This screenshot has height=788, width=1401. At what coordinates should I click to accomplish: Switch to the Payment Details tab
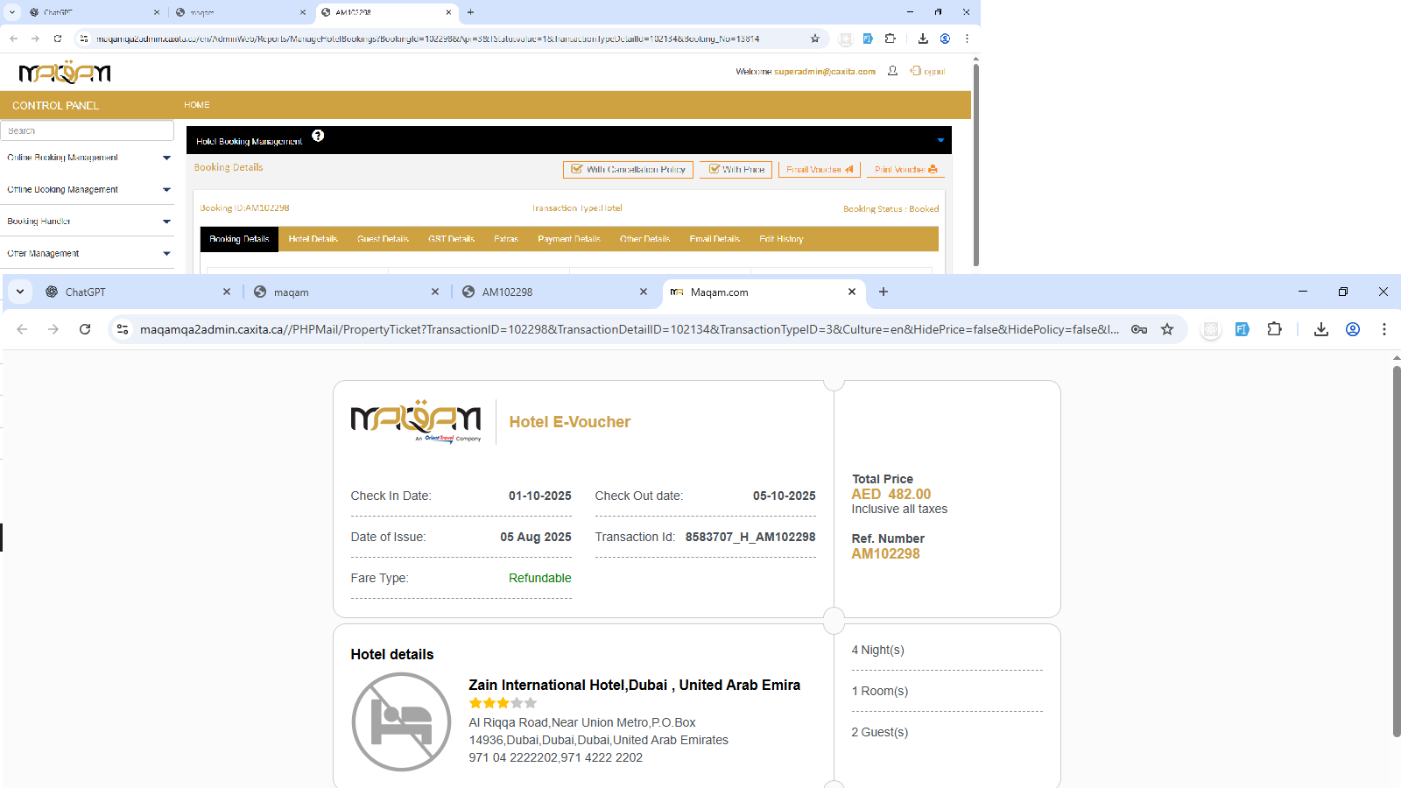[x=568, y=239]
